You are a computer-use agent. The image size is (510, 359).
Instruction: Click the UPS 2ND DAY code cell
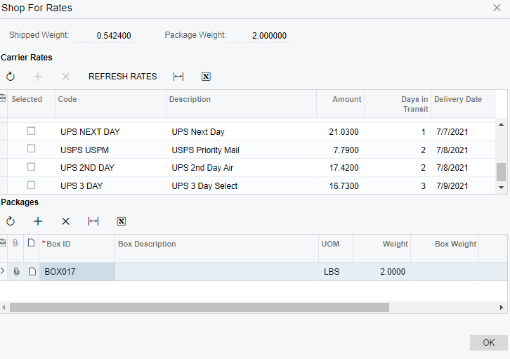[110, 168]
